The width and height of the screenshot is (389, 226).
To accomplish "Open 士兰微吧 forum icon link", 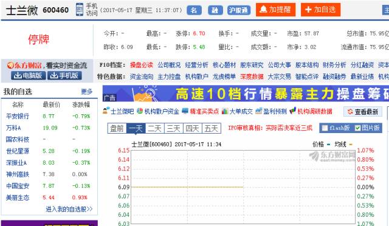I will (x=106, y=111).
